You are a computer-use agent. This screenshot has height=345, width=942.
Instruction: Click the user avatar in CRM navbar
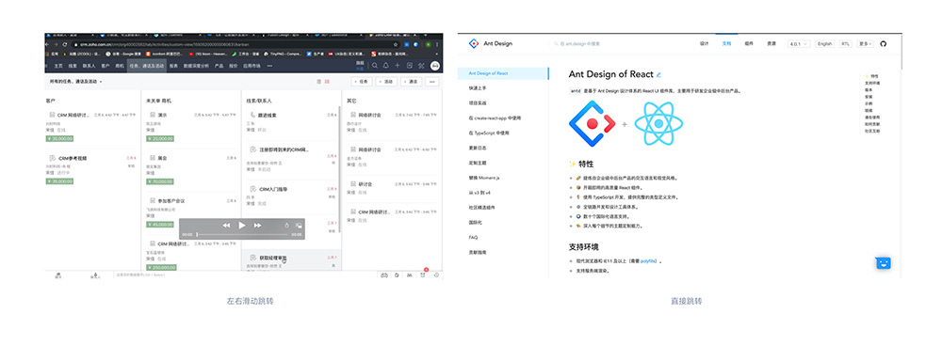[435, 66]
